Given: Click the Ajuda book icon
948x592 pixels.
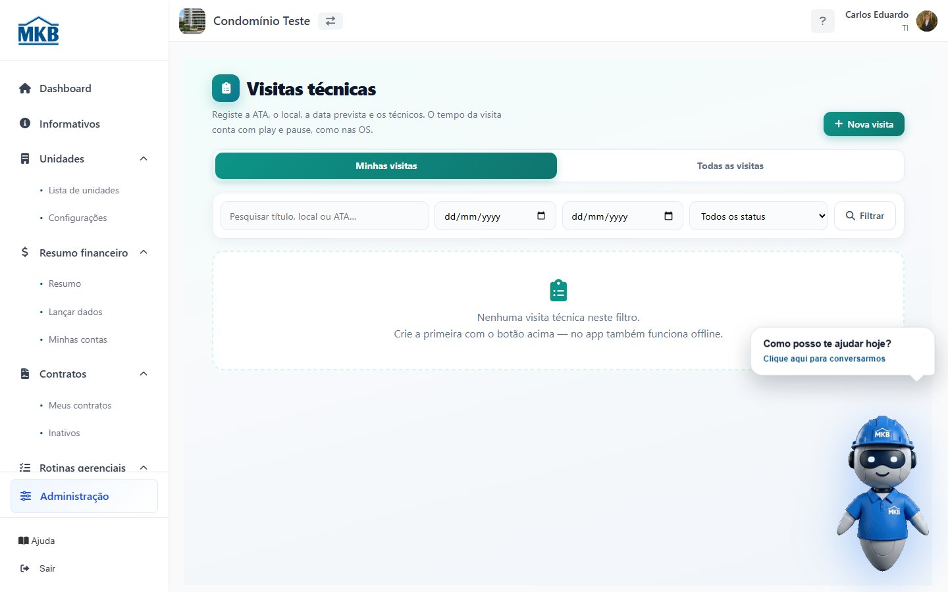Looking at the screenshot, I should (x=24, y=541).
